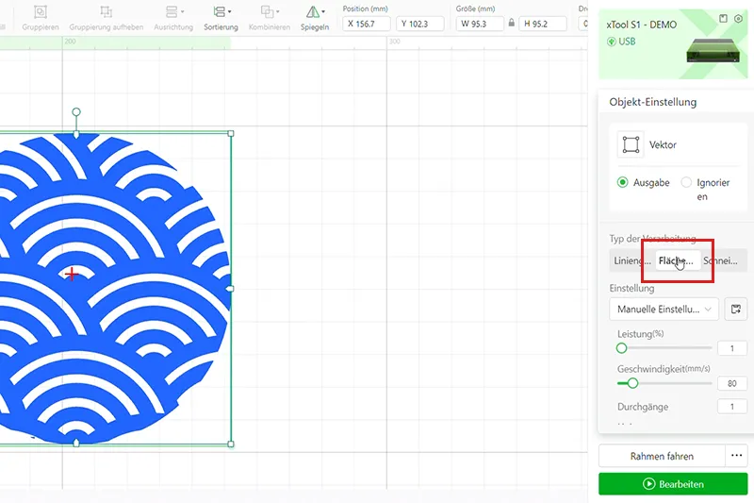Viewport: 754px width, 503px height.
Task: Click the Objekt-Einstellung panel heading
Action: (x=652, y=102)
